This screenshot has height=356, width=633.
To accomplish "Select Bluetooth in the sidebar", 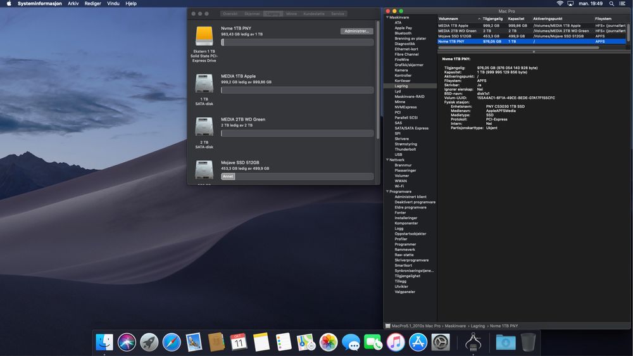I will pos(403,33).
